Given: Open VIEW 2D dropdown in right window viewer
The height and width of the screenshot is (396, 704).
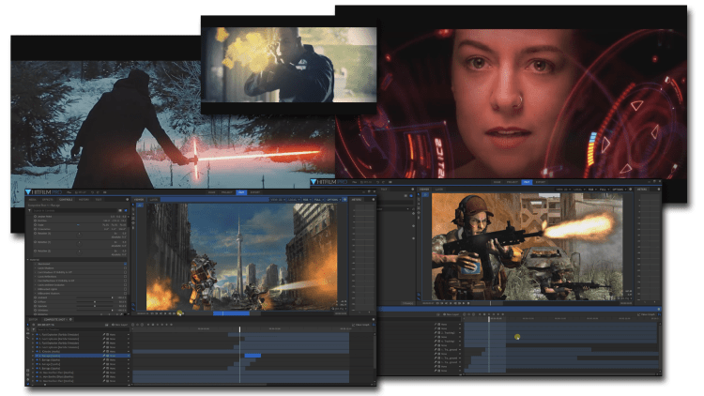Looking at the screenshot, I should pyautogui.click(x=562, y=190).
